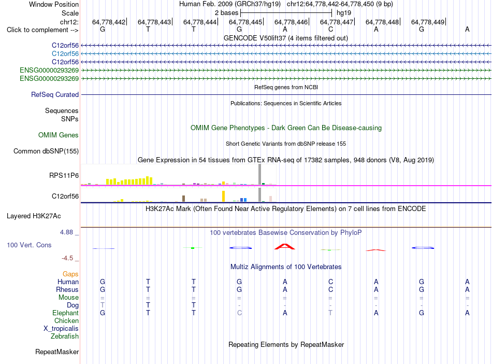Viewport: 492px width, 364px height.
Task: Click the red A PhyloP conservation peak
Action: [285, 246]
